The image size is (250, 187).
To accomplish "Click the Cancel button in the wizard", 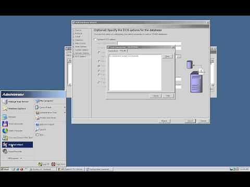I will coord(203,121).
